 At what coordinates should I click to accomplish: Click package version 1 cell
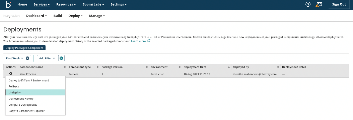coord(102,74)
